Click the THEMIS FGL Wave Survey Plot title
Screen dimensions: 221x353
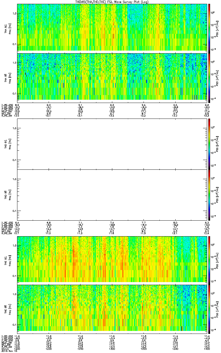[111, 2]
